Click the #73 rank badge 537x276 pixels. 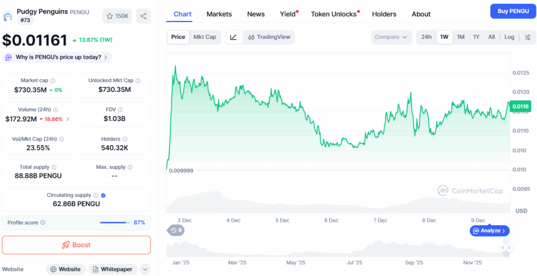25,20
